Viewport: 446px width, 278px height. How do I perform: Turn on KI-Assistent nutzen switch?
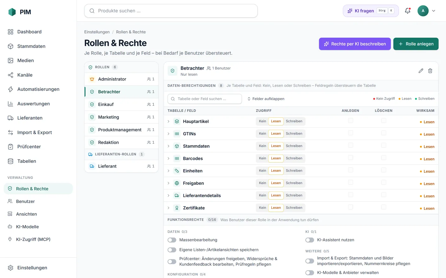pyautogui.click(x=310, y=240)
